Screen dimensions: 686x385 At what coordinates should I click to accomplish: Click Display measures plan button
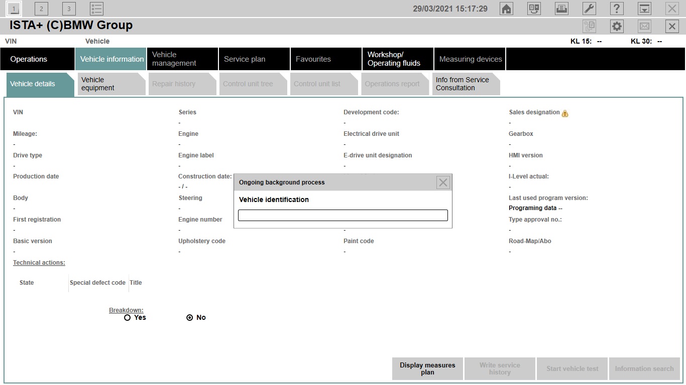(427, 368)
